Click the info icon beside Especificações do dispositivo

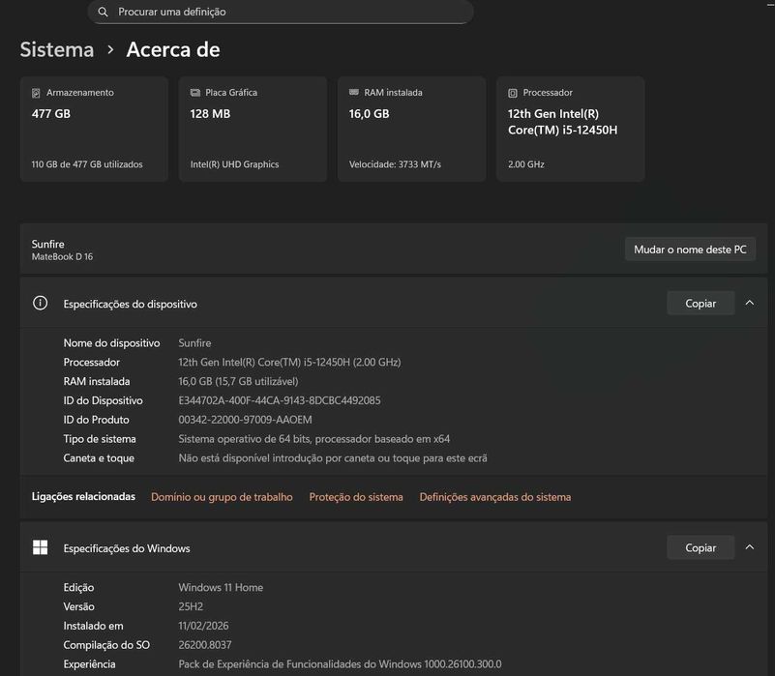(40, 303)
